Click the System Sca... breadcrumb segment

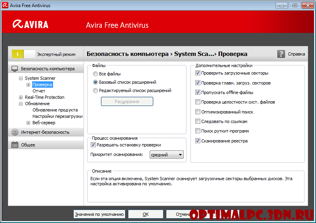pyautogui.click(x=194, y=54)
